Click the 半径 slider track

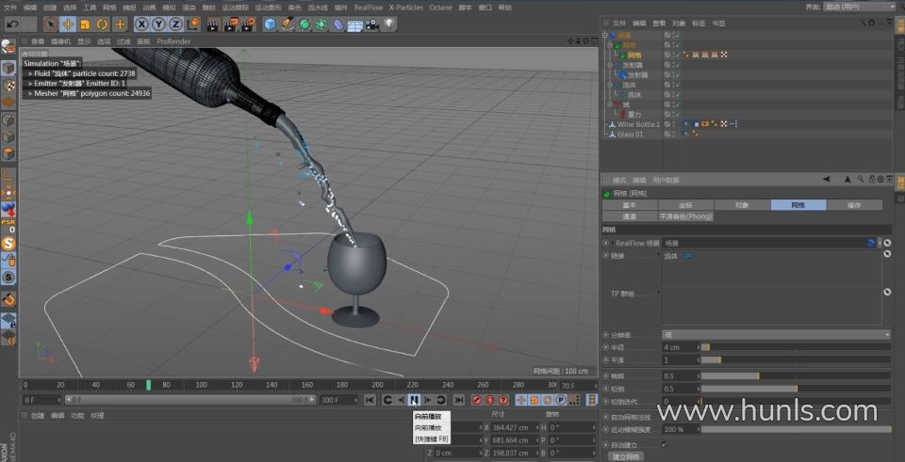point(797,346)
